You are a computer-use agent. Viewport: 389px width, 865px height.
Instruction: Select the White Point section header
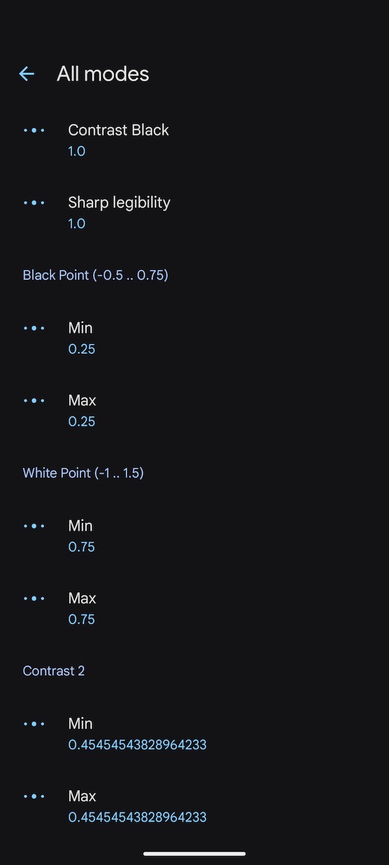tap(83, 473)
